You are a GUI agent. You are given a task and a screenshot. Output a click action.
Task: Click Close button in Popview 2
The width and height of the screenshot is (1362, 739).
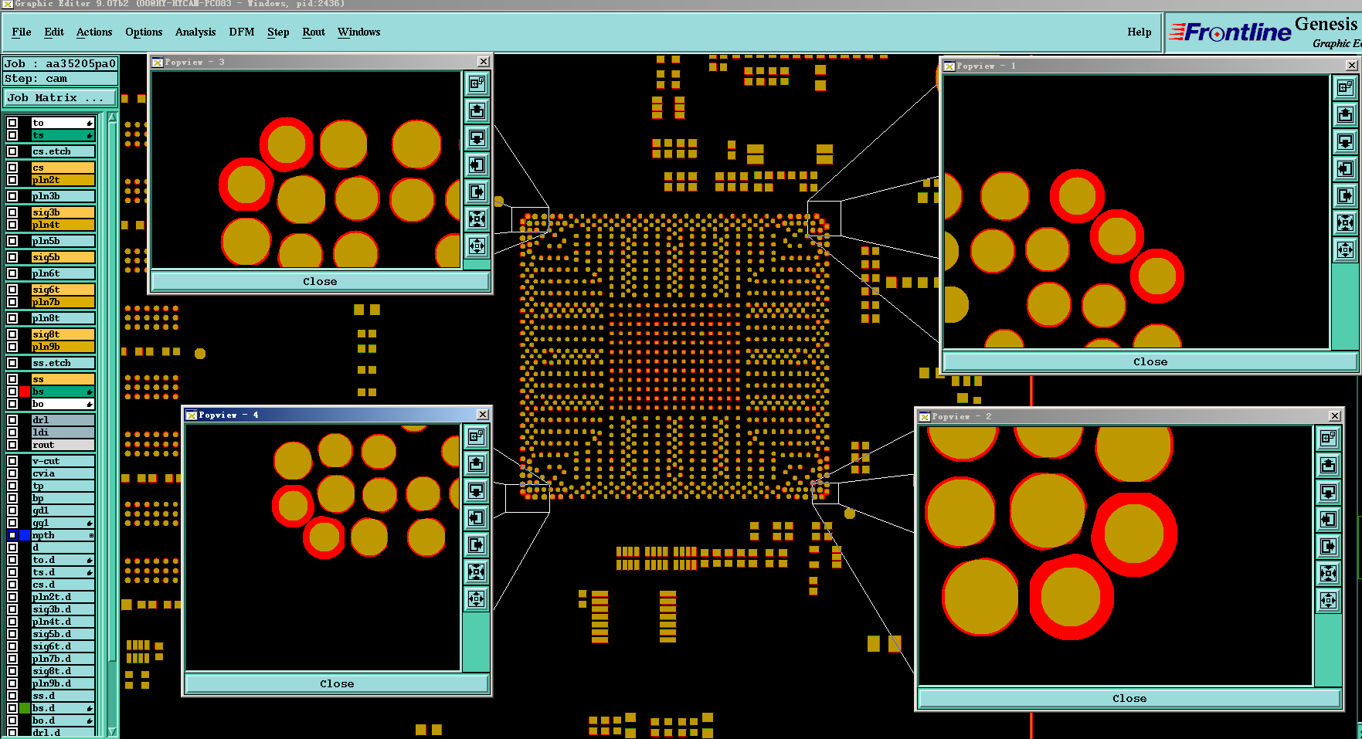click(x=1129, y=699)
